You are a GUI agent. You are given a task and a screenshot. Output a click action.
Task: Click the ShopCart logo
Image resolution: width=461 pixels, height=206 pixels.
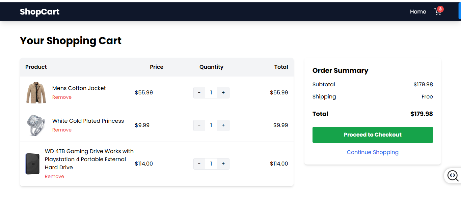[39, 12]
